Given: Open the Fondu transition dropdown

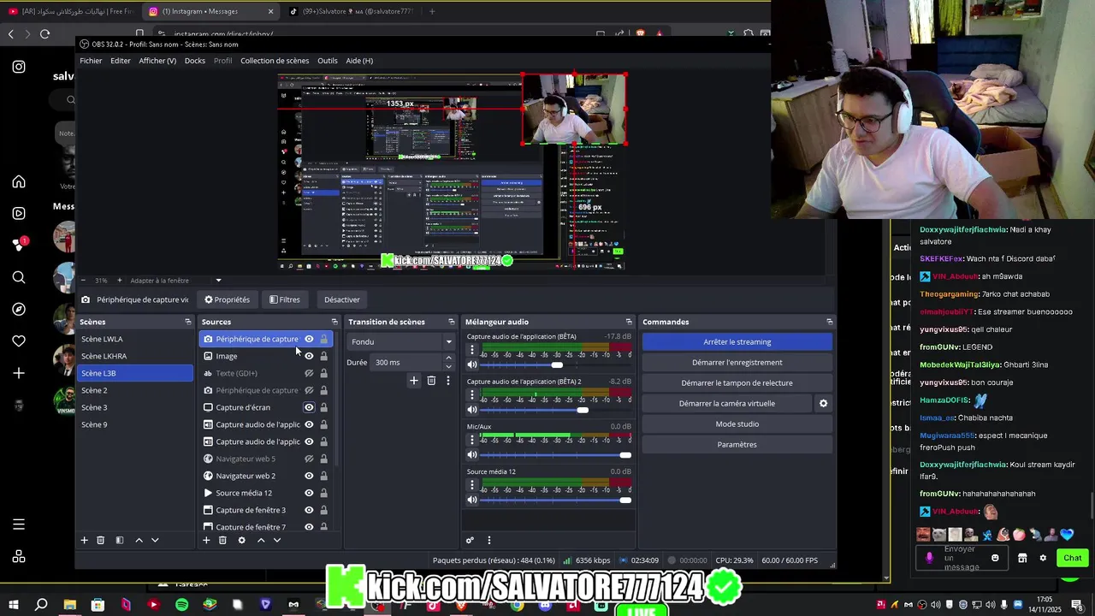Looking at the screenshot, I should tap(400, 341).
